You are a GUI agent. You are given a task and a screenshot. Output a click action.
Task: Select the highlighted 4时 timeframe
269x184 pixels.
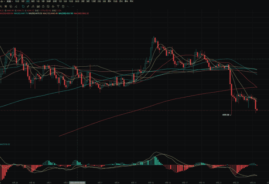click(28, 2)
